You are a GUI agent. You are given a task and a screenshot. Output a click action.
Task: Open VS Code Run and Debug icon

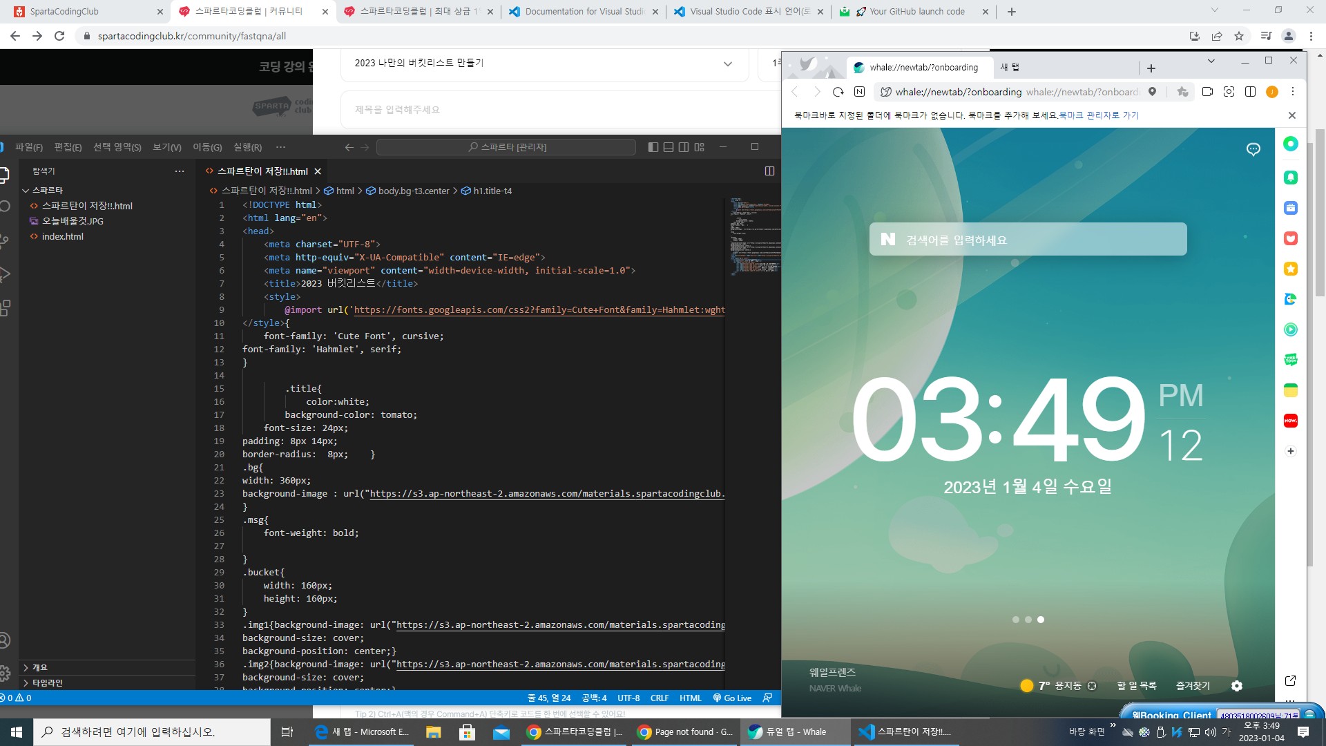[x=4, y=274]
